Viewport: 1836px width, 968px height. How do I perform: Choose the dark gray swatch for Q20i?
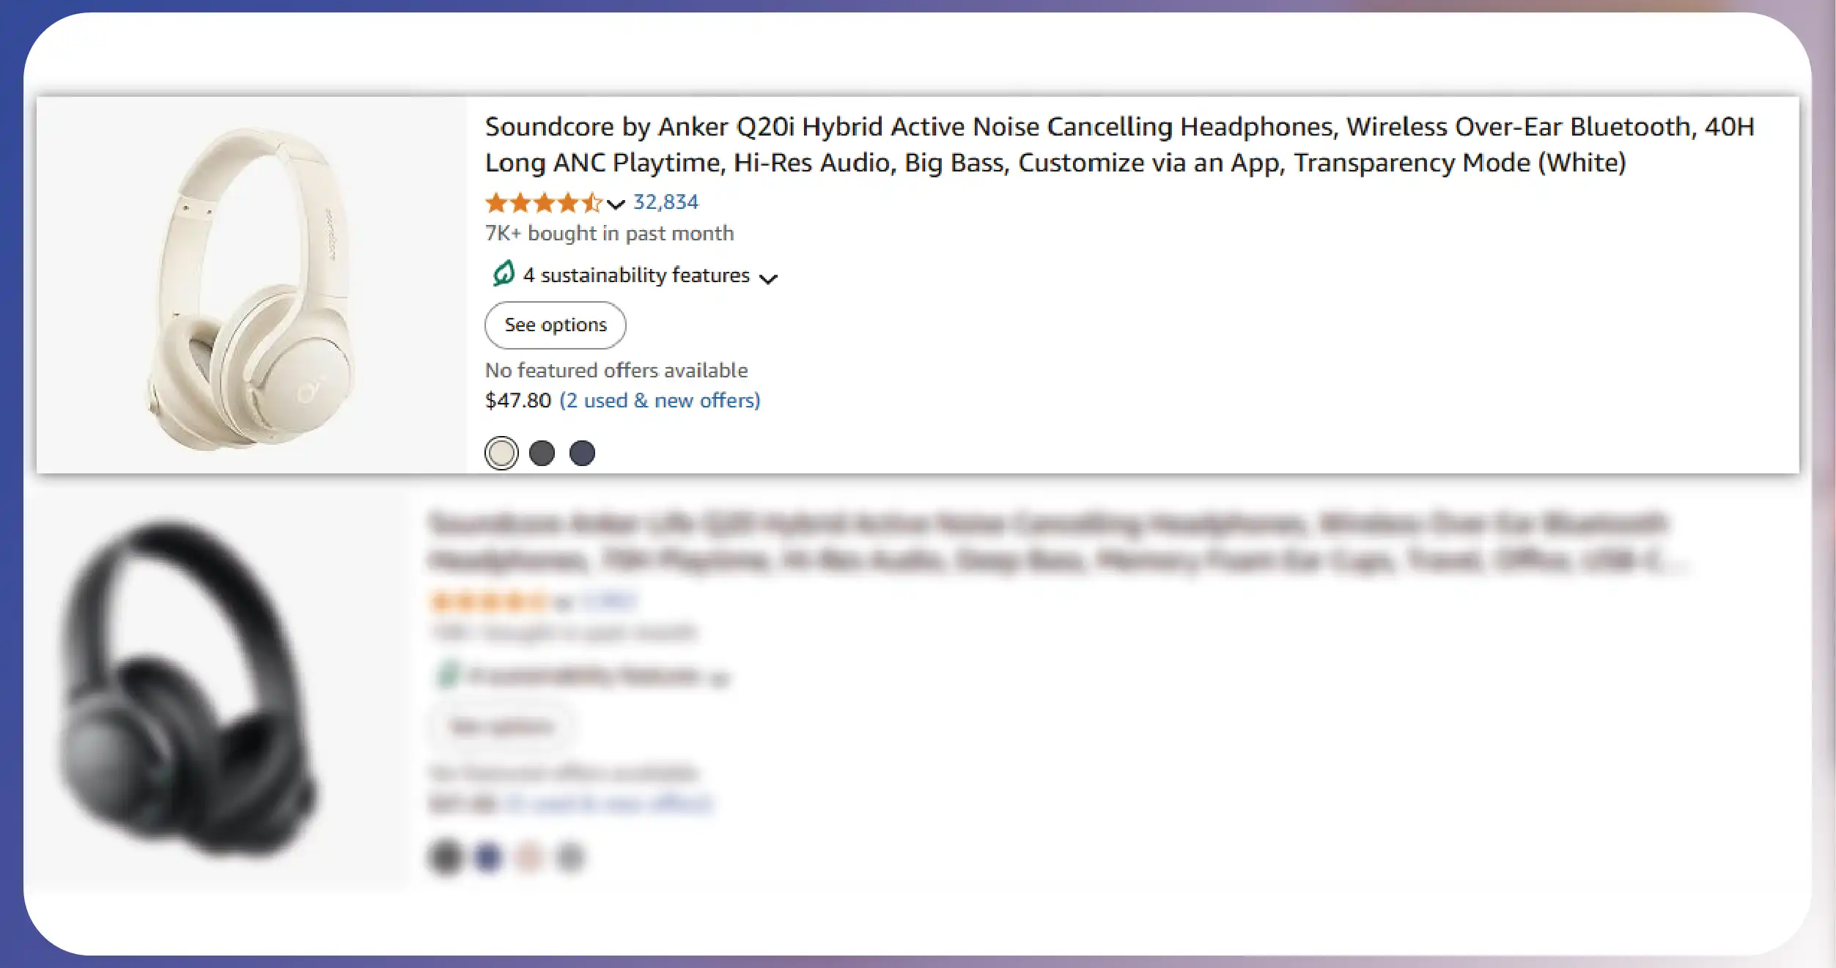pos(542,453)
